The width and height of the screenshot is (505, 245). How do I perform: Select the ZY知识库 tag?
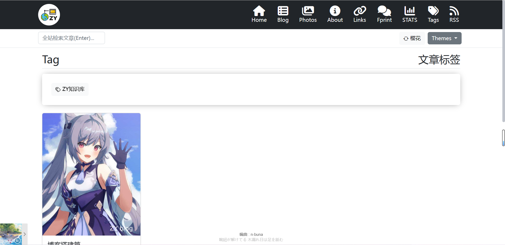pos(70,89)
